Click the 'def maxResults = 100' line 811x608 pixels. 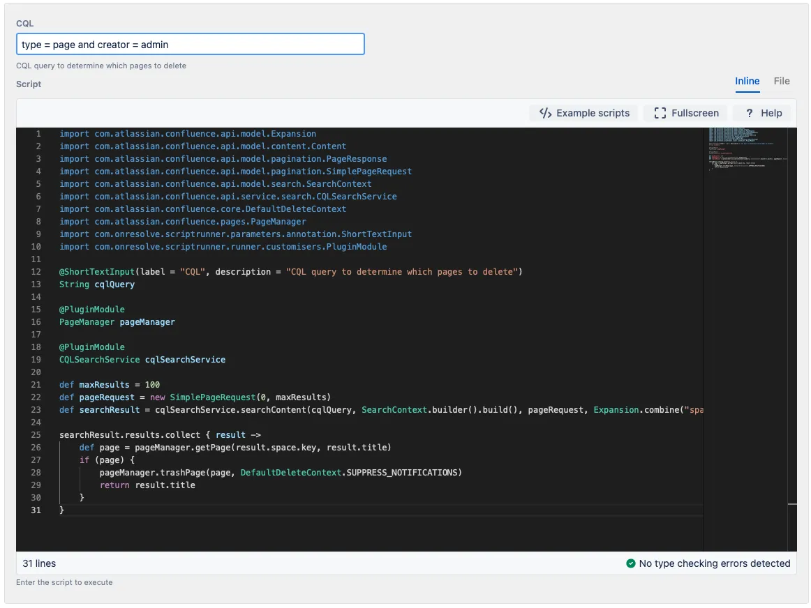pyautogui.click(x=109, y=385)
